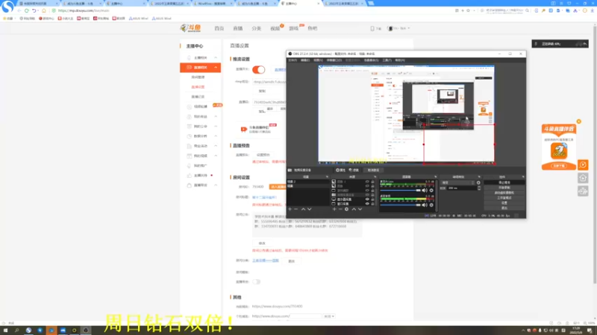The width and height of the screenshot is (597, 335).
Task: Open settings gear for first mixer channel
Action: [x=431, y=191]
